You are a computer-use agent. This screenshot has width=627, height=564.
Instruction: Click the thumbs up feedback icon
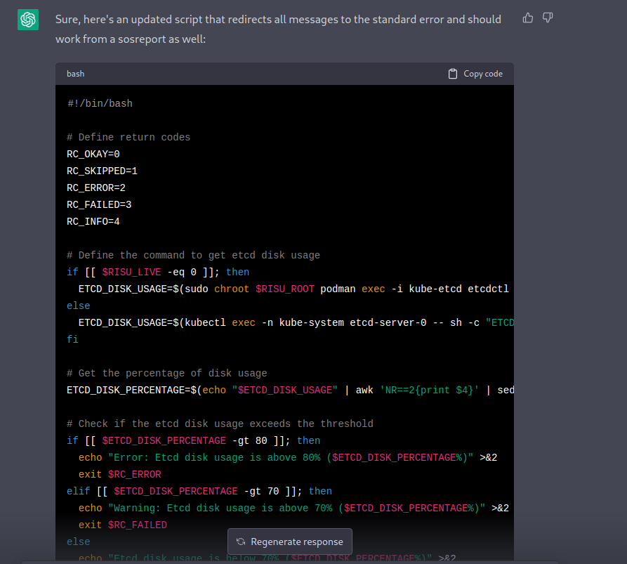pos(528,18)
